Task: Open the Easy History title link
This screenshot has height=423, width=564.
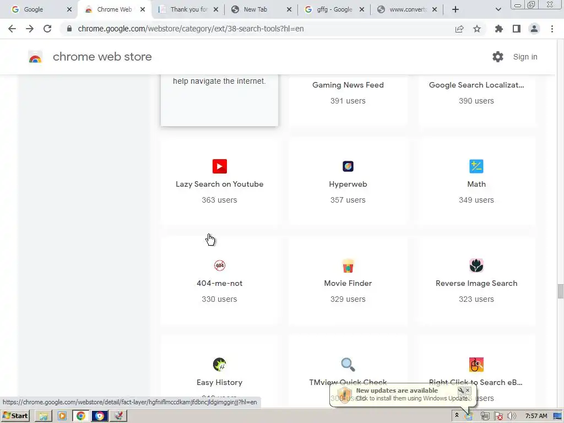Action: click(219, 382)
